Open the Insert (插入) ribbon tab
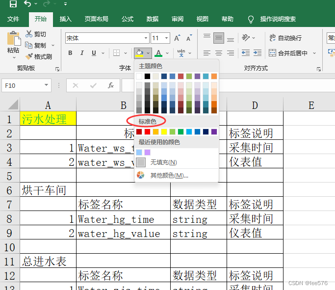 click(x=65, y=19)
